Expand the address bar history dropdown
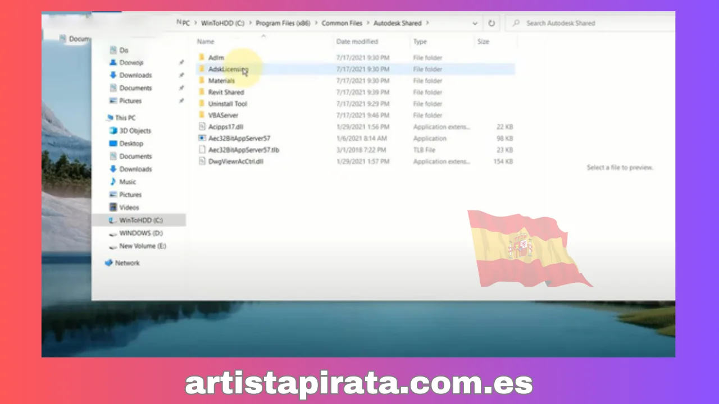 475,24
